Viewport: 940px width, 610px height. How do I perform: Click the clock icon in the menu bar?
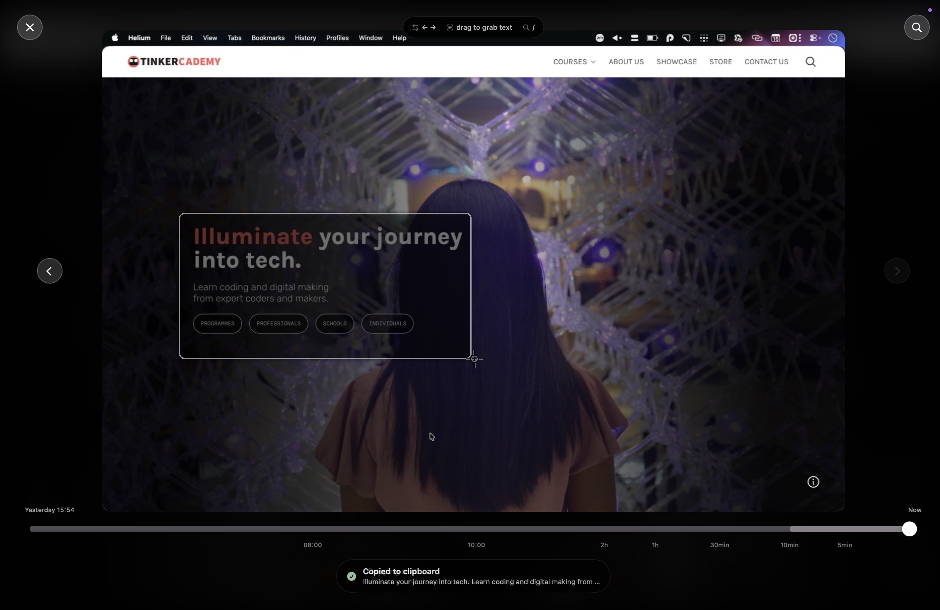tap(833, 38)
